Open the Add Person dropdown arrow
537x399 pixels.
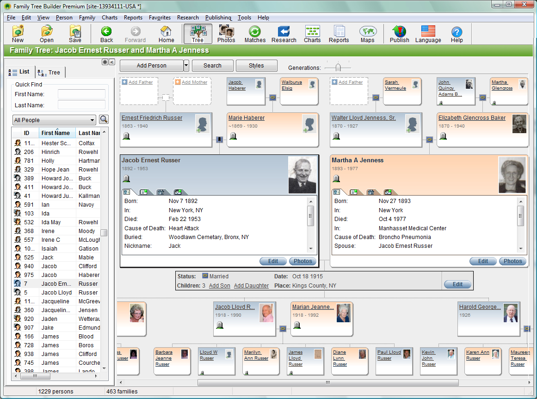(x=186, y=66)
